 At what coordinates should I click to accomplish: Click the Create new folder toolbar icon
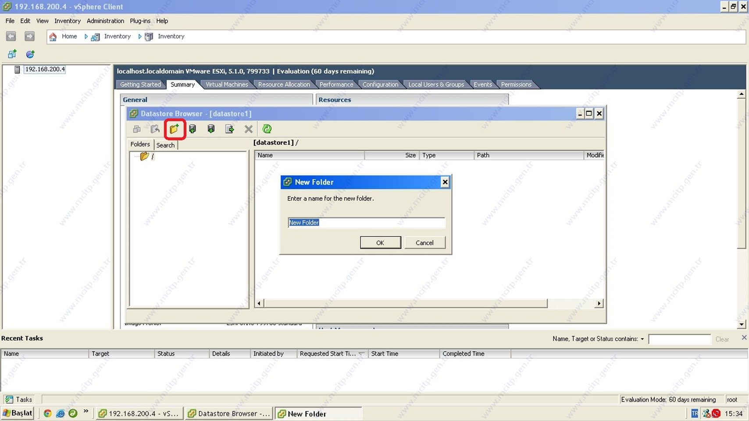tap(175, 129)
